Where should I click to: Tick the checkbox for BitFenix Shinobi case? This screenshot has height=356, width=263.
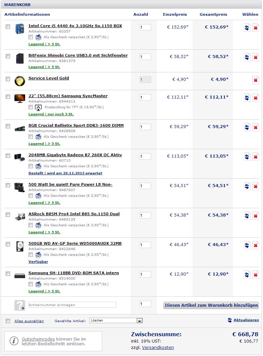click(8, 56)
